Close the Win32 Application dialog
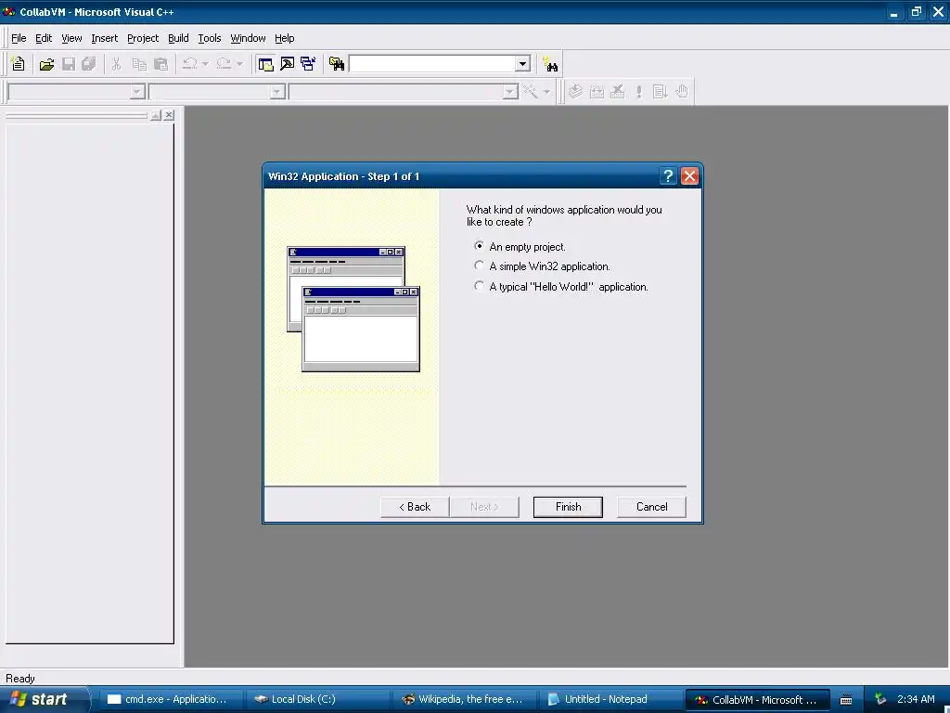 [x=689, y=176]
